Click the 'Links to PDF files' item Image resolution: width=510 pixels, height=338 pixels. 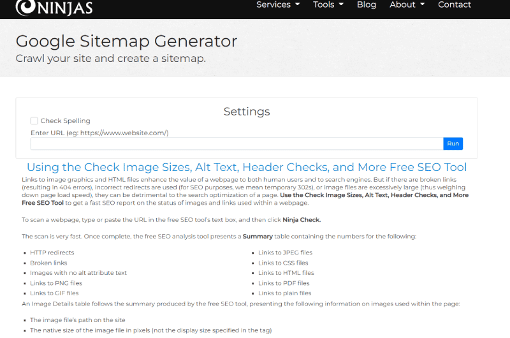click(x=284, y=283)
